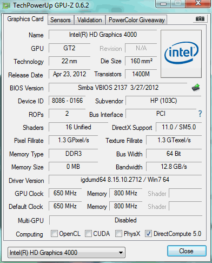The height and width of the screenshot is (263, 212).
Task: Open the GPU selection dropdown arrow
Action: [121, 253]
